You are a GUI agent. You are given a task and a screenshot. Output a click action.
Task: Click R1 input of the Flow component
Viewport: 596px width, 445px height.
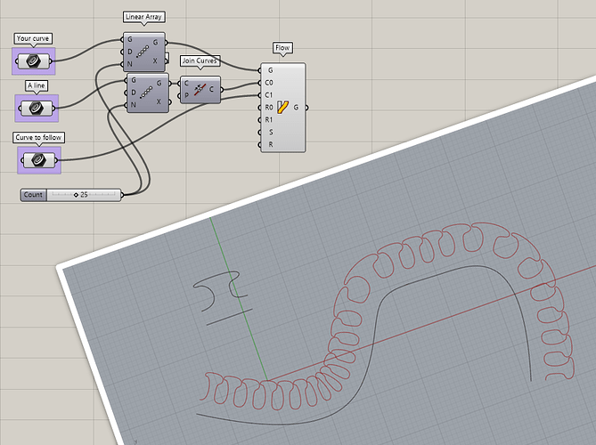(x=269, y=119)
